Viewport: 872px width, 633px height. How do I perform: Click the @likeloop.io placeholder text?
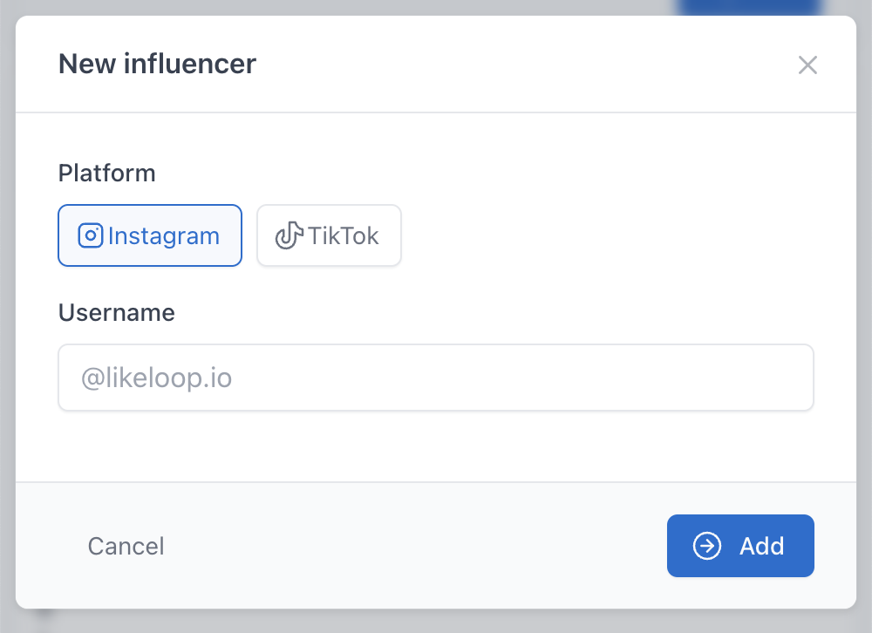[157, 378]
